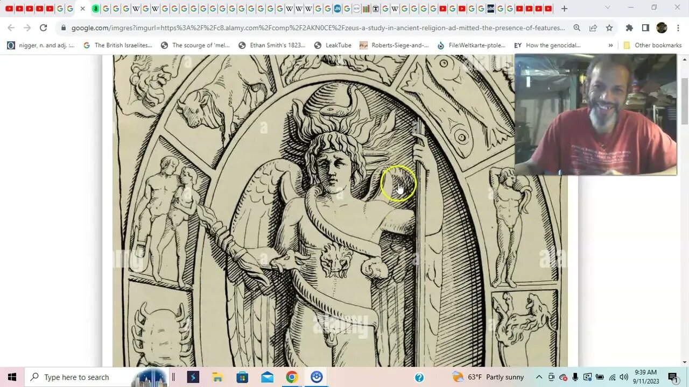Open the tab search dropdown arrow
Screen dimensions: 689x387
(x=608, y=8)
